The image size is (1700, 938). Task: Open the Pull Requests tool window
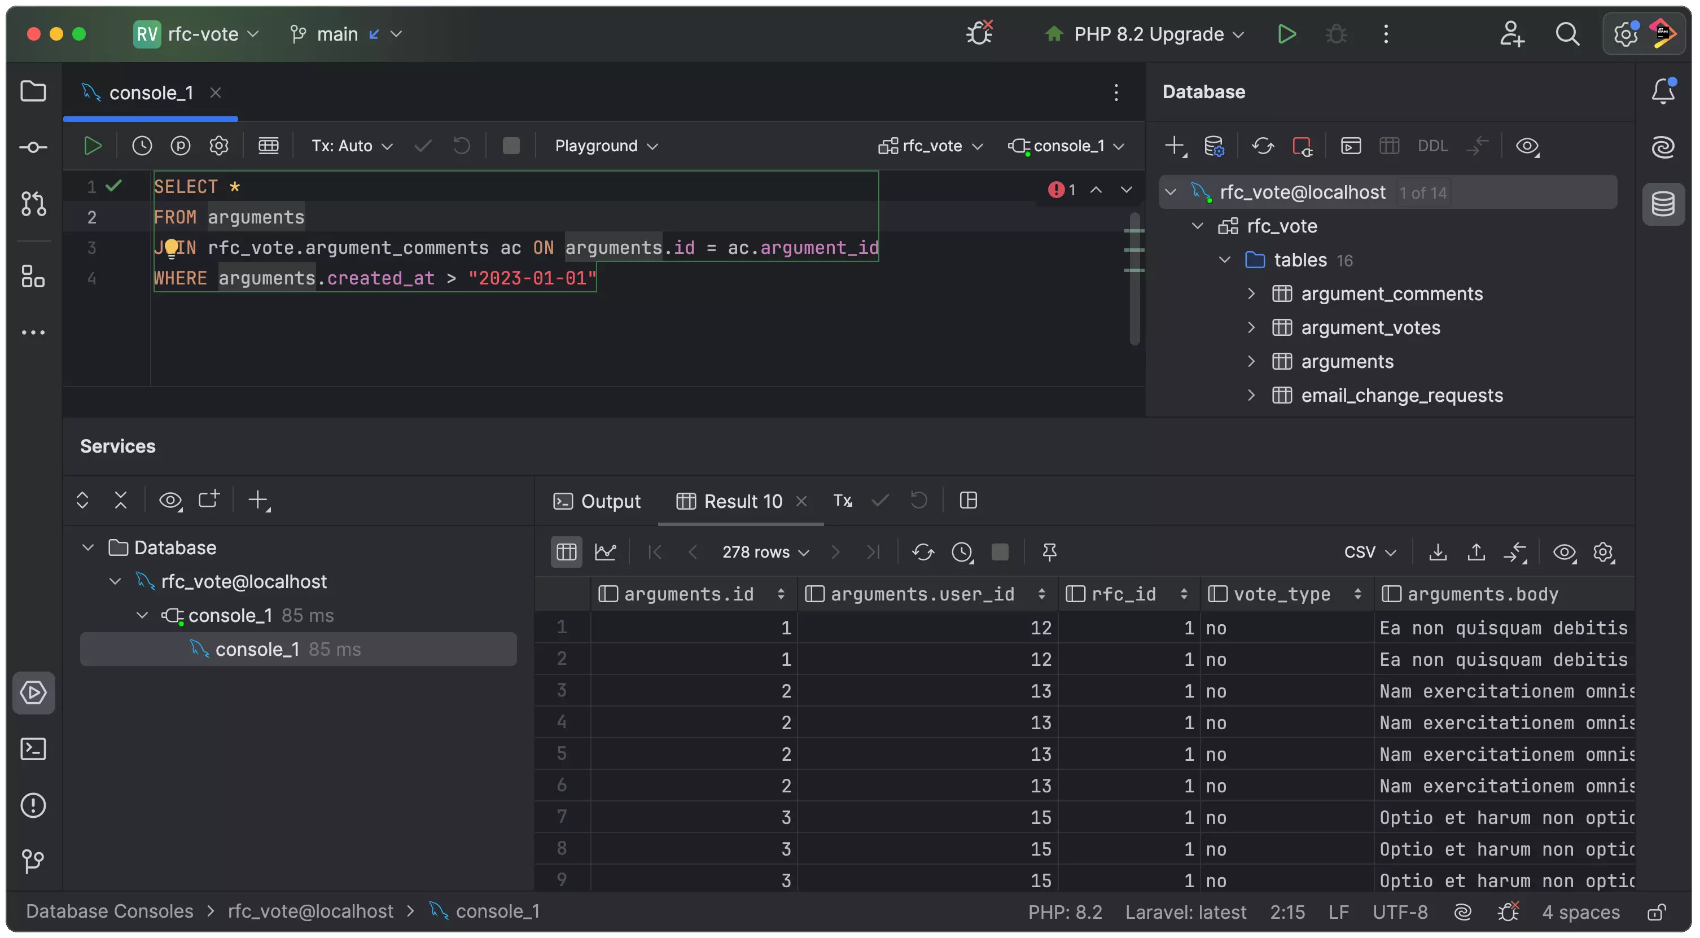coord(33,203)
